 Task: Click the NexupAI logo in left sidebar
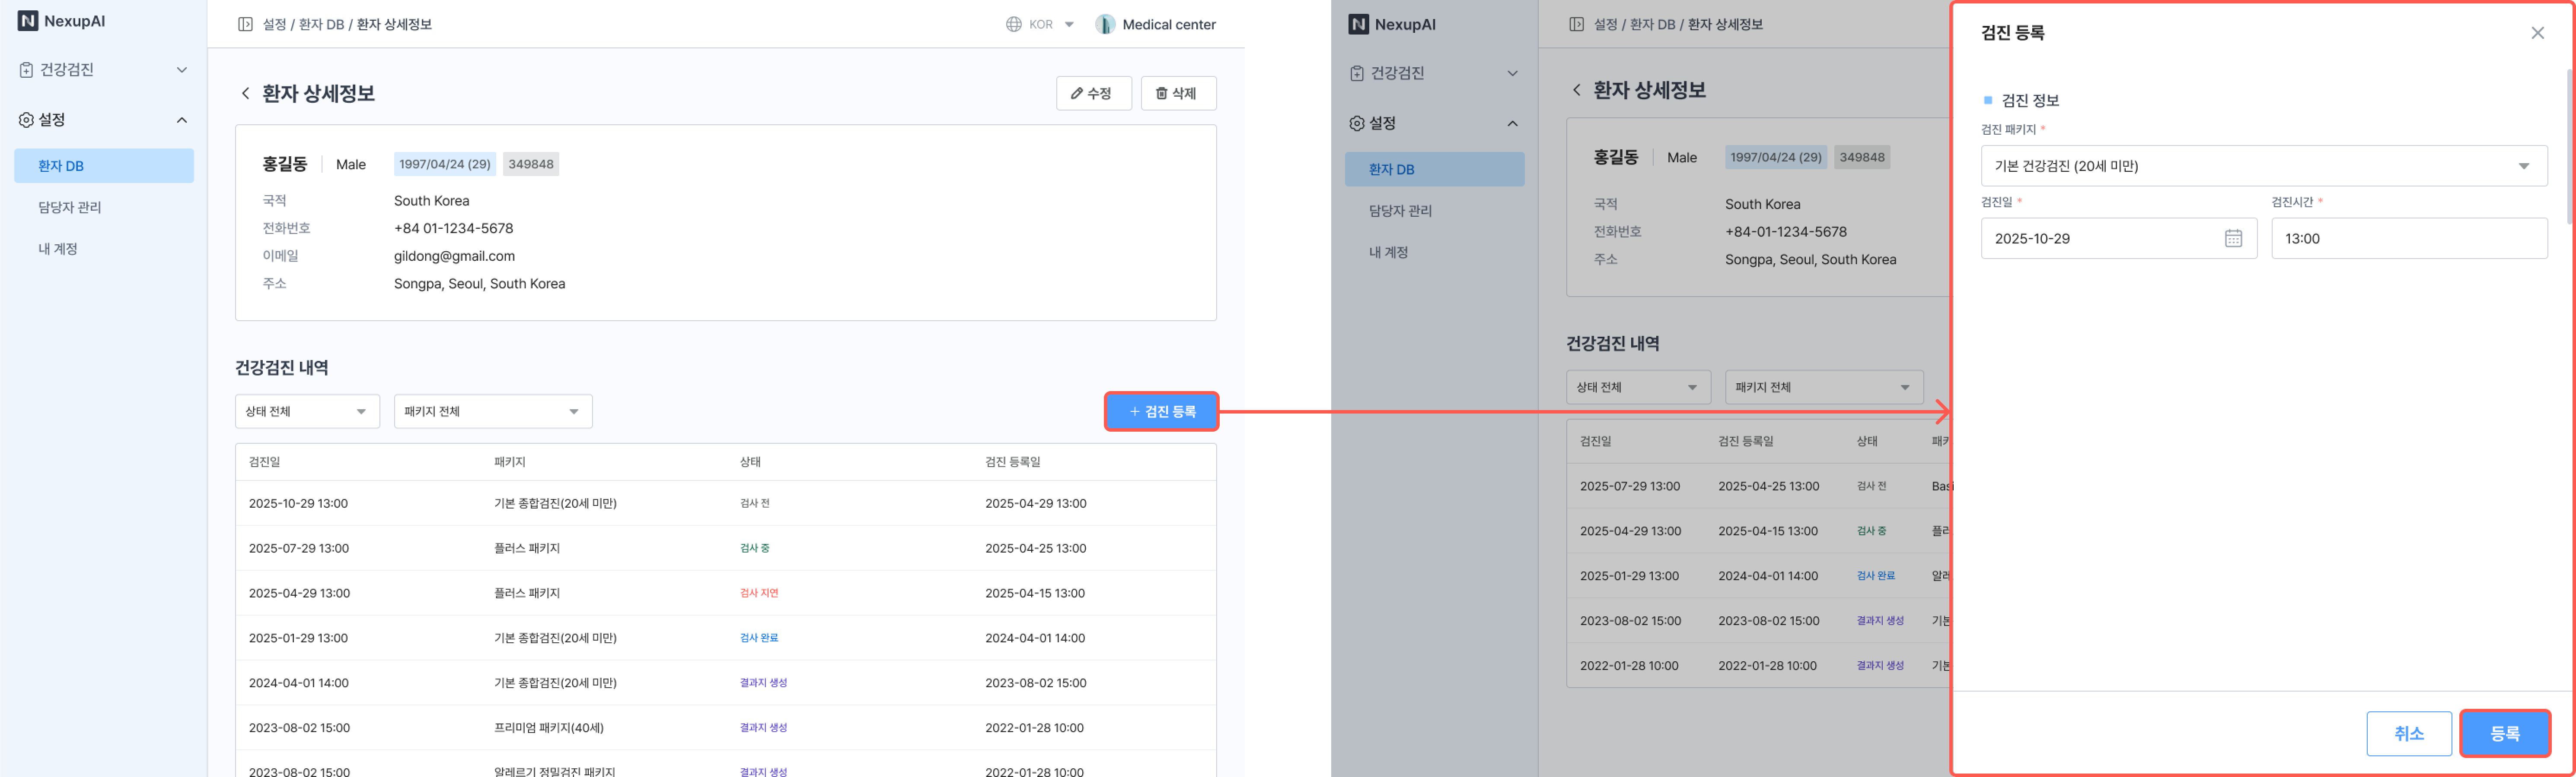coord(28,21)
